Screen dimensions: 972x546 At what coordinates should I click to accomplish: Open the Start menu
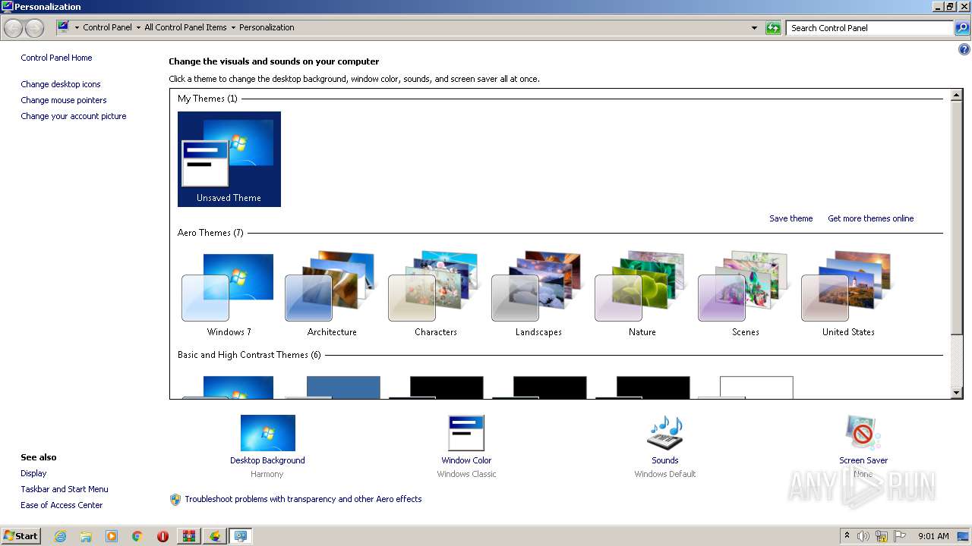[x=21, y=536]
